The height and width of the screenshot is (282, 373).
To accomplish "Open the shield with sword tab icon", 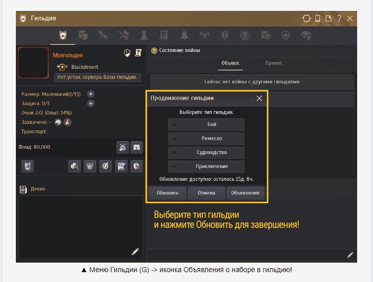I will click(x=225, y=35).
